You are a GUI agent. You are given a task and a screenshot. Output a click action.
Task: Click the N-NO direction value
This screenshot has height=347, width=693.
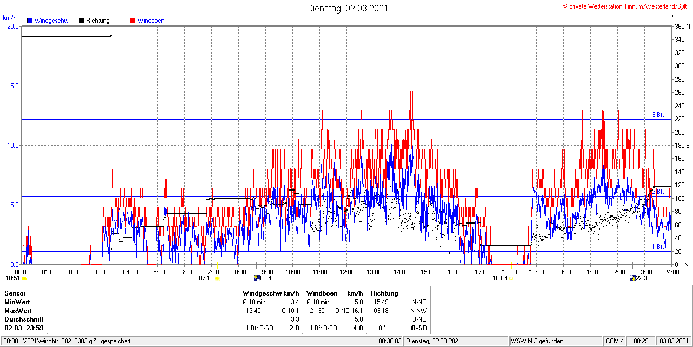tap(419, 302)
